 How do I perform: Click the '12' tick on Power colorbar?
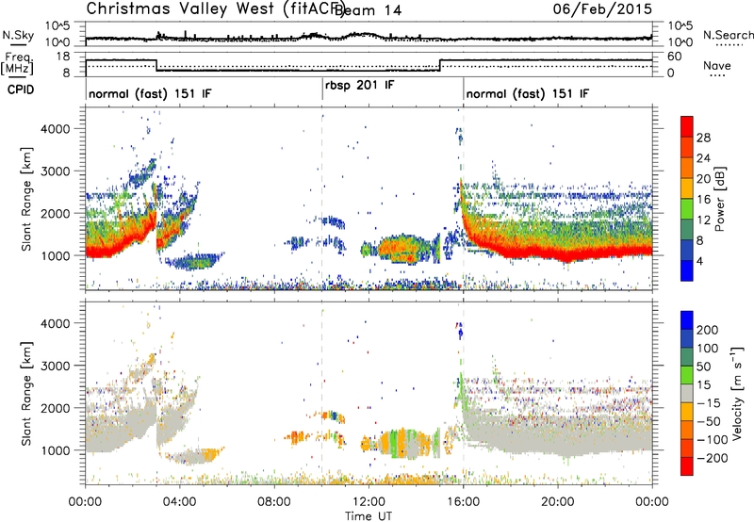tap(703, 220)
